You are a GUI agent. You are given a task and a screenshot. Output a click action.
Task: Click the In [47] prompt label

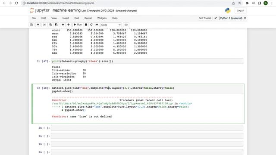point(43,61)
